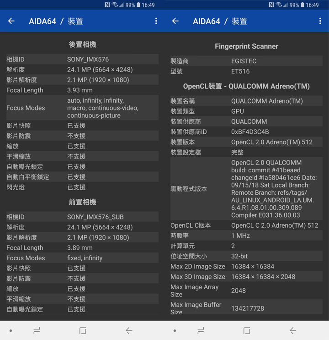Tap the 3.89 mm focal length value

click(80, 248)
